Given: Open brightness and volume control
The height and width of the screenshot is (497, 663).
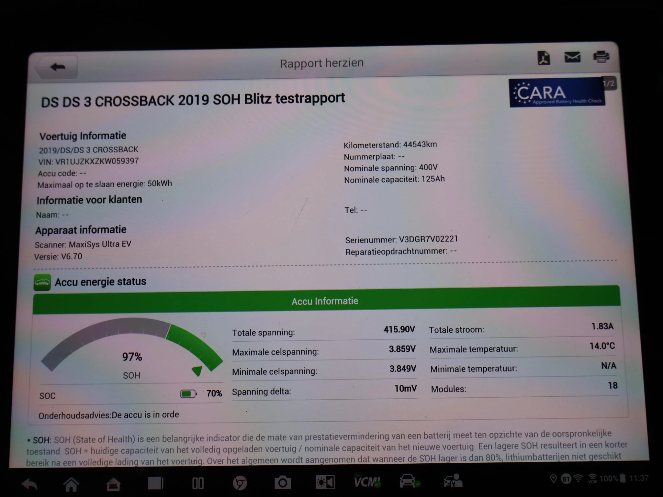Looking at the screenshot, I should [x=325, y=483].
